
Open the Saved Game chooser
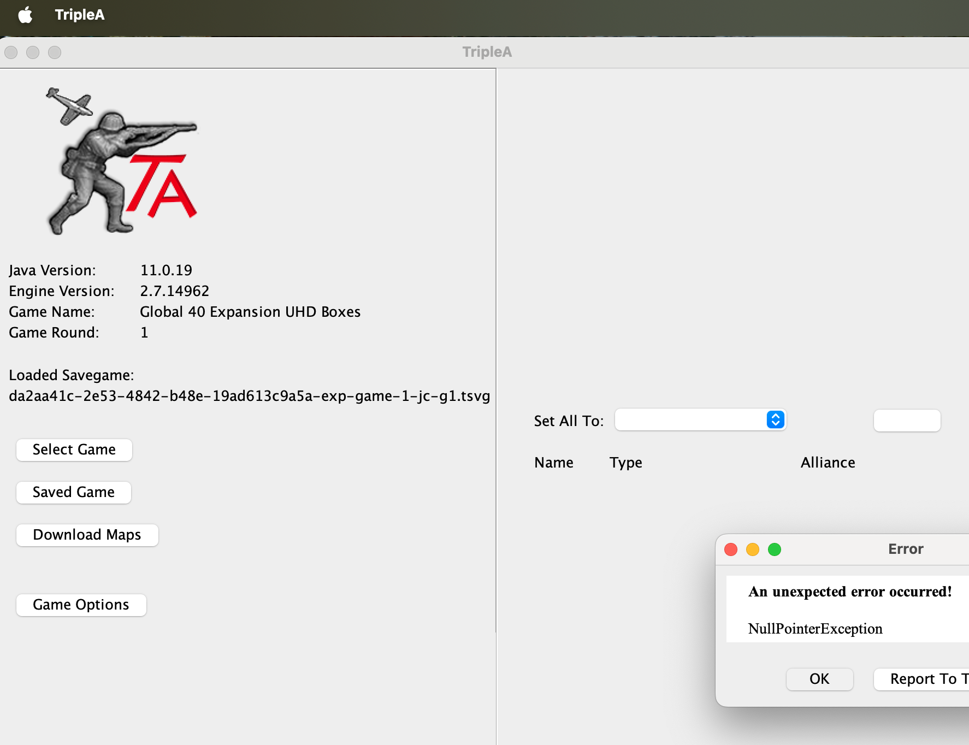pyautogui.click(x=73, y=492)
